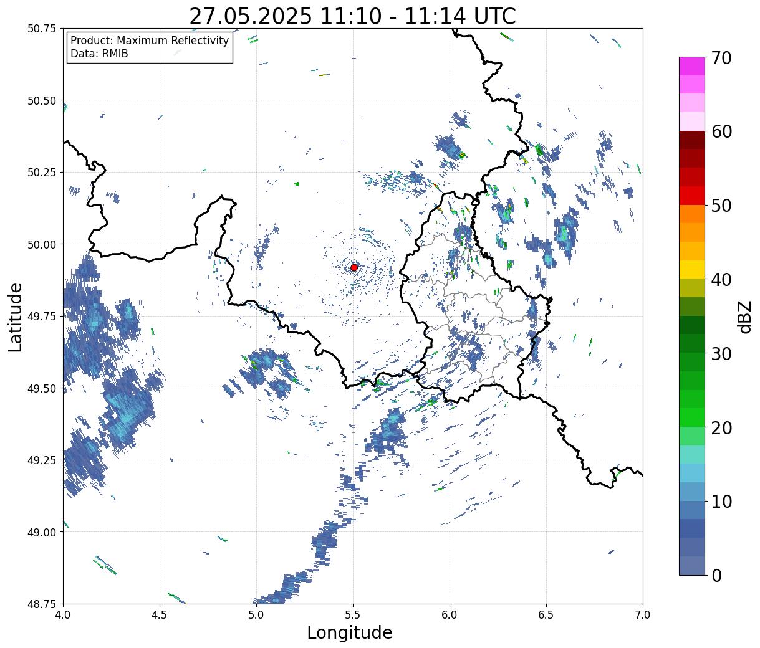
Task: Click the magenta 70 dBZ colorbar segment
Action: coord(692,66)
